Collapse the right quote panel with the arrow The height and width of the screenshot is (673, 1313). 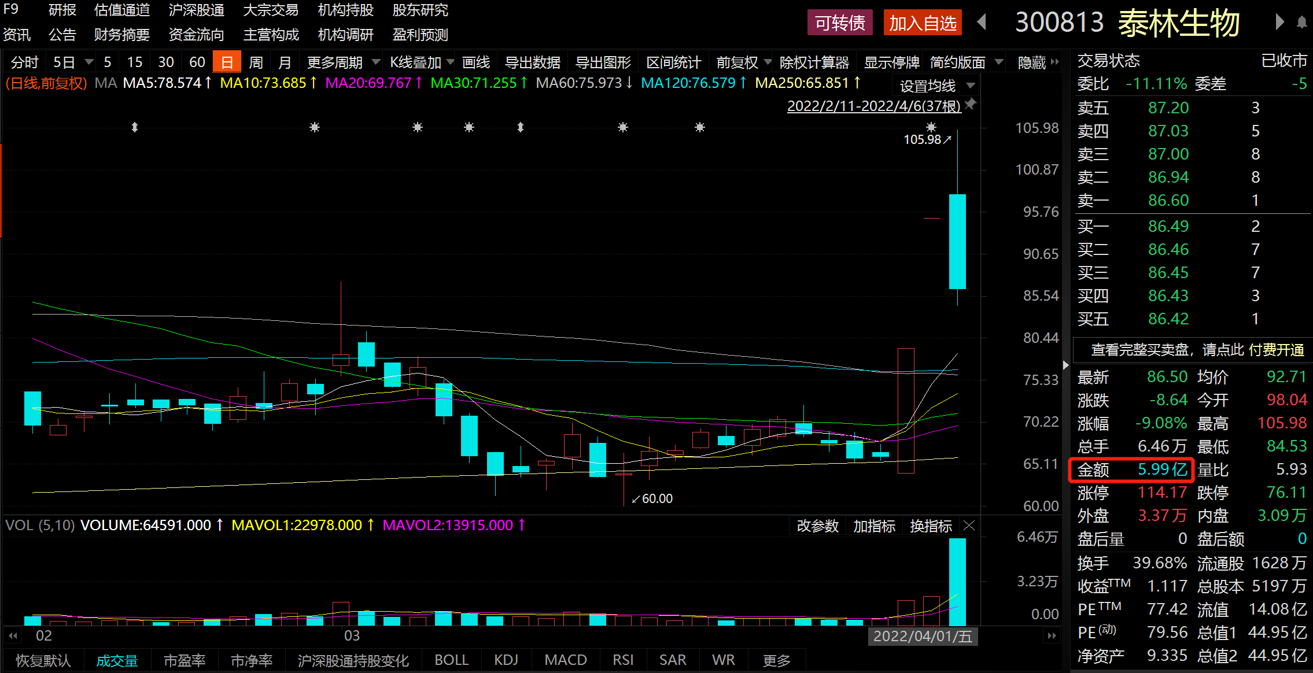coord(1065,365)
